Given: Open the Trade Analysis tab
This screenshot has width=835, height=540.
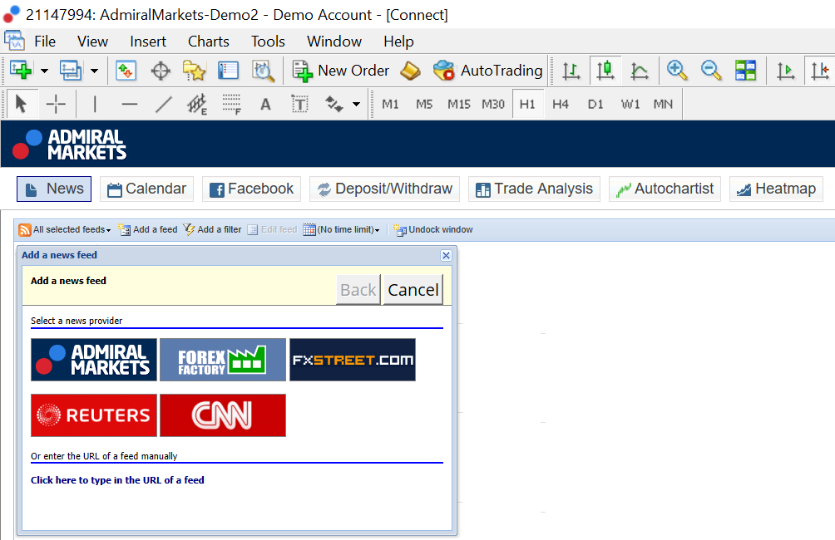Looking at the screenshot, I should coord(534,189).
